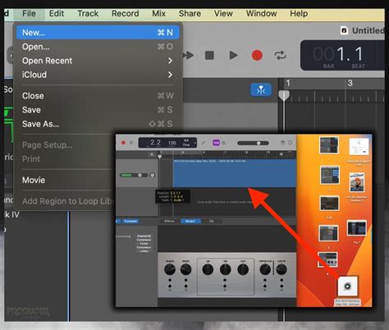Click the leftmost knob in inset Smart Controls

[x=170, y=269]
